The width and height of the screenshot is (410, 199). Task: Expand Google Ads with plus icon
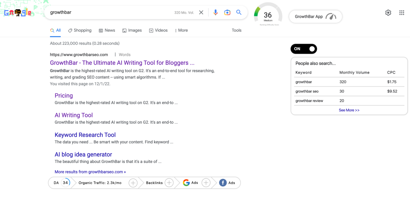tap(206, 183)
